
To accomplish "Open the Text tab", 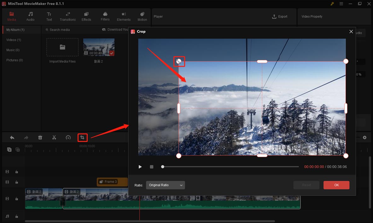I will pos(49,16).
